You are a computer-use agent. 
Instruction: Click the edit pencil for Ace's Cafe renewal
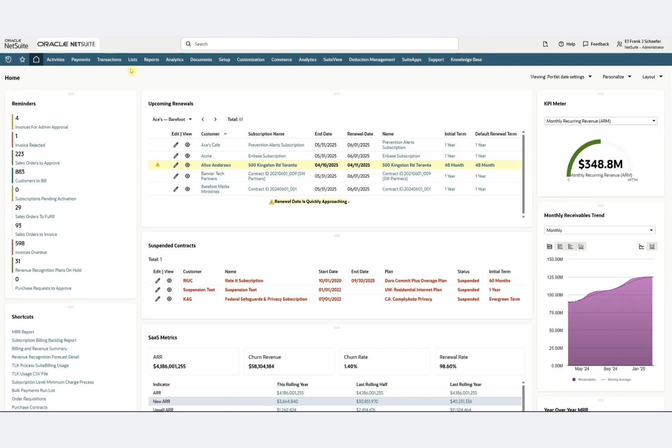click(176, 144)
